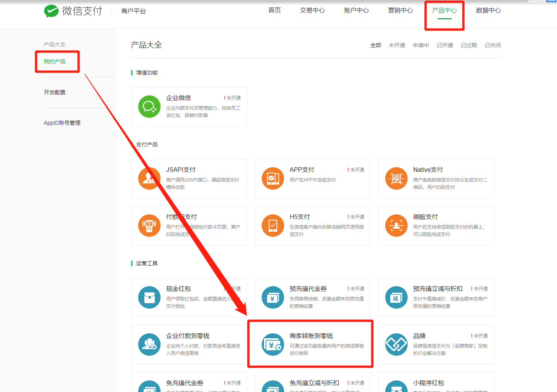Click 未开通 status on 品牌 card
Screen dimensions: 557x392
(x=479, y=336)
